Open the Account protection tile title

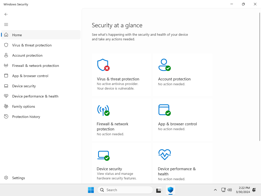[x=174, y=79]
